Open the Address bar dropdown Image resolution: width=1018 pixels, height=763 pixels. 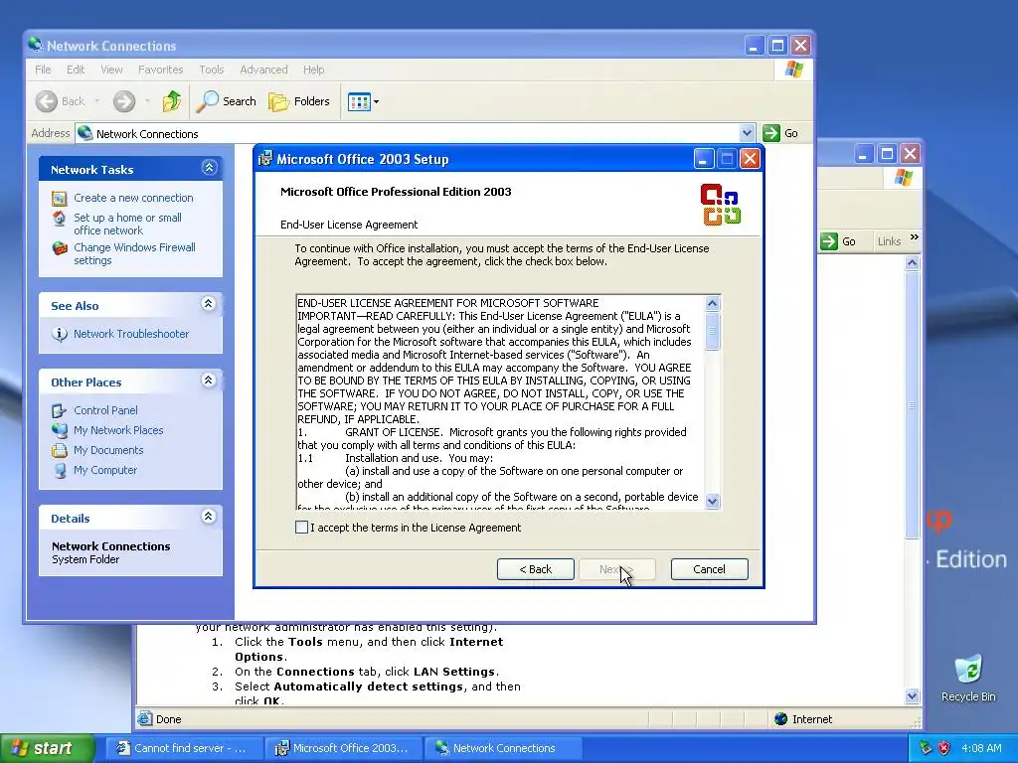(747, 133)
